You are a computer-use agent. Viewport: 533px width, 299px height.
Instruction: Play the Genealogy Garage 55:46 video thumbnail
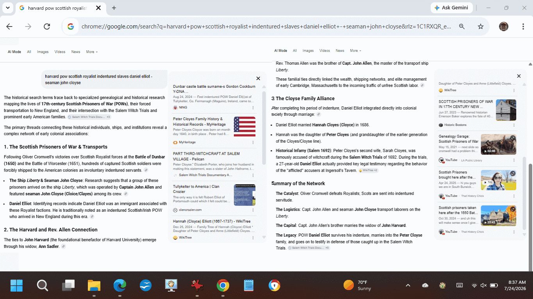pos(498,144)
